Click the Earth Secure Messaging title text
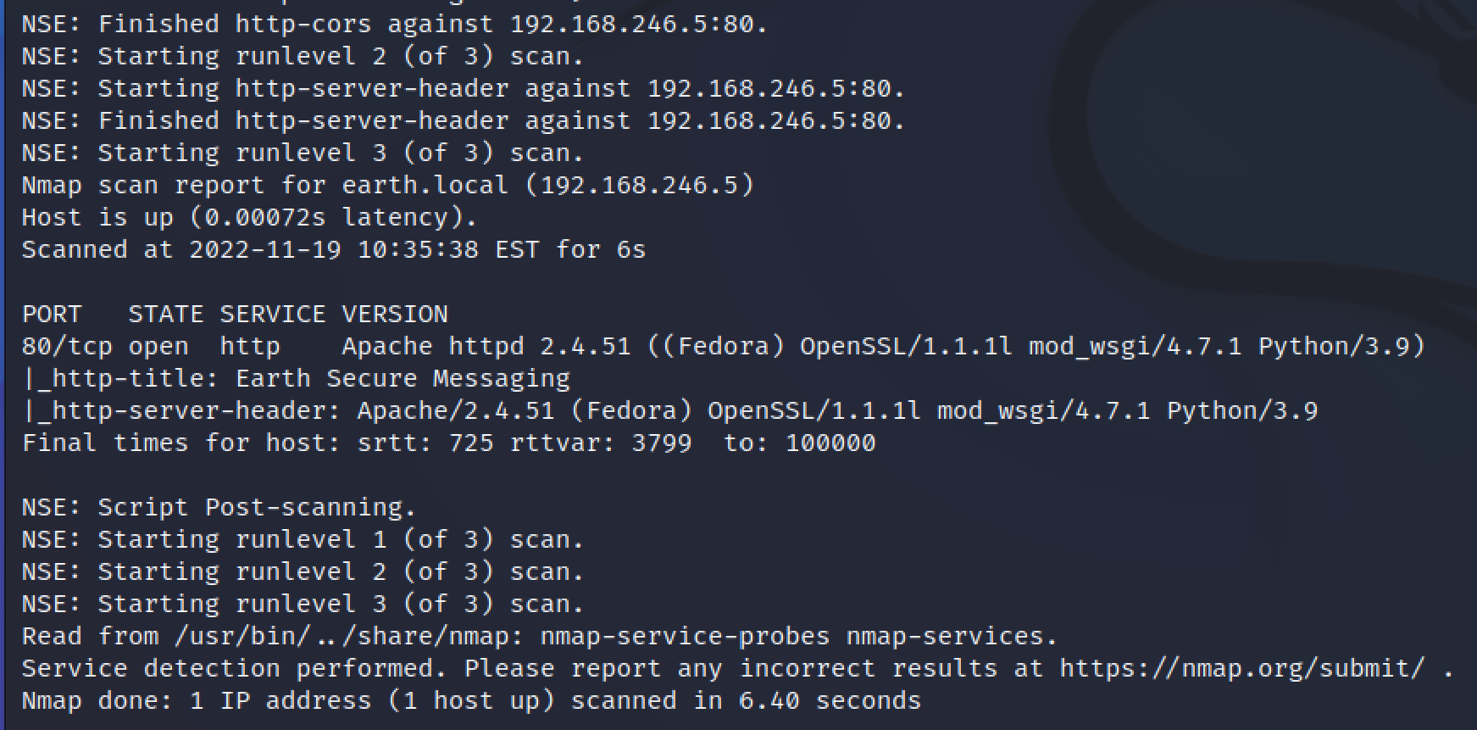 coord(403,378)
